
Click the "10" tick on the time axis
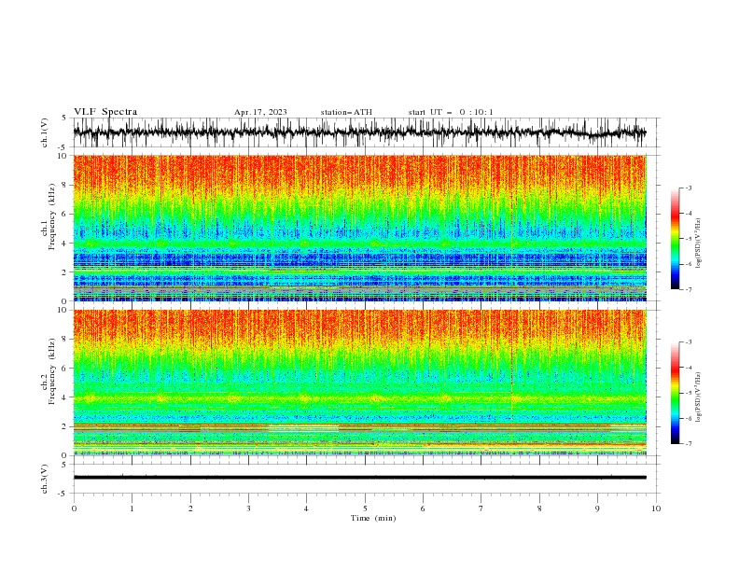pyautogui.click(x=656, y=508)
